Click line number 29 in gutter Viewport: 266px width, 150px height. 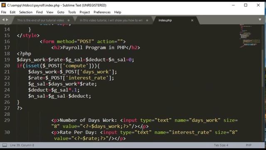click(7, 120)
